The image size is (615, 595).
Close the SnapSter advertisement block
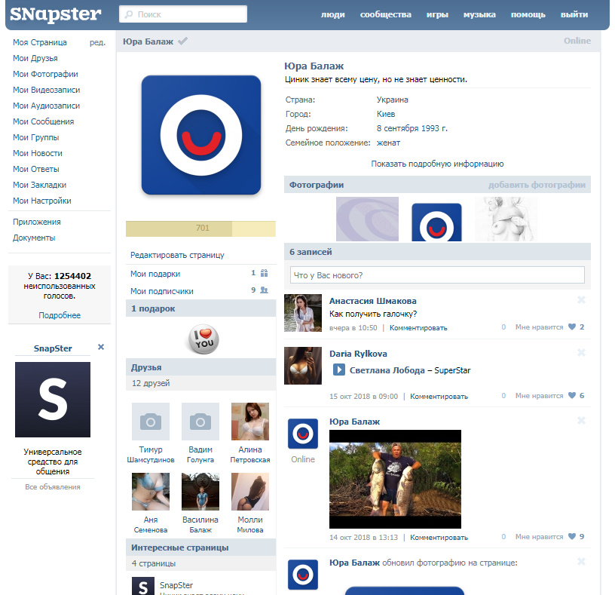pyautogui.click(x=101, y=348)
